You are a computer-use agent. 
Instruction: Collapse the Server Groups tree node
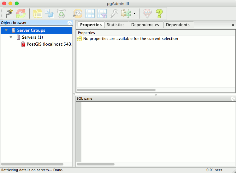click(x=6, y=31)
